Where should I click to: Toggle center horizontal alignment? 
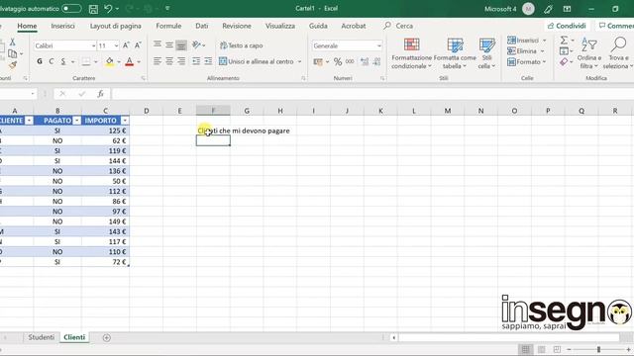(169, 61)
